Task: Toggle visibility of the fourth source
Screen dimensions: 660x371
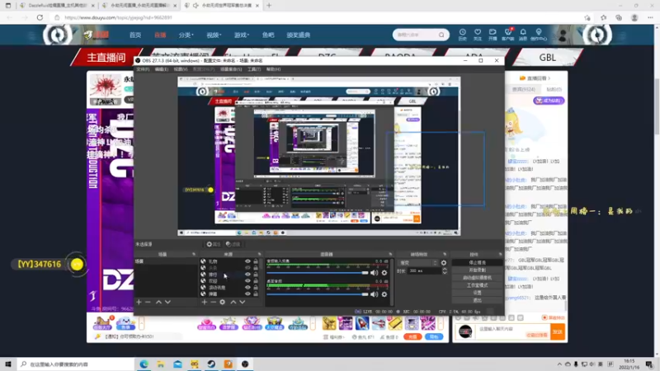Action: point(248,281)
